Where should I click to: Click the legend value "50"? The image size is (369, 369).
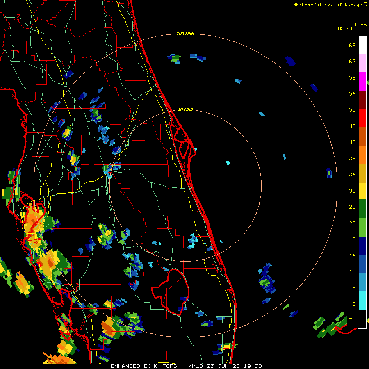click(x=352, y=110)
